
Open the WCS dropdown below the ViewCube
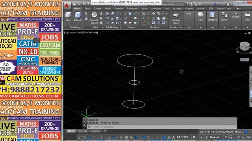click(245, 60)
